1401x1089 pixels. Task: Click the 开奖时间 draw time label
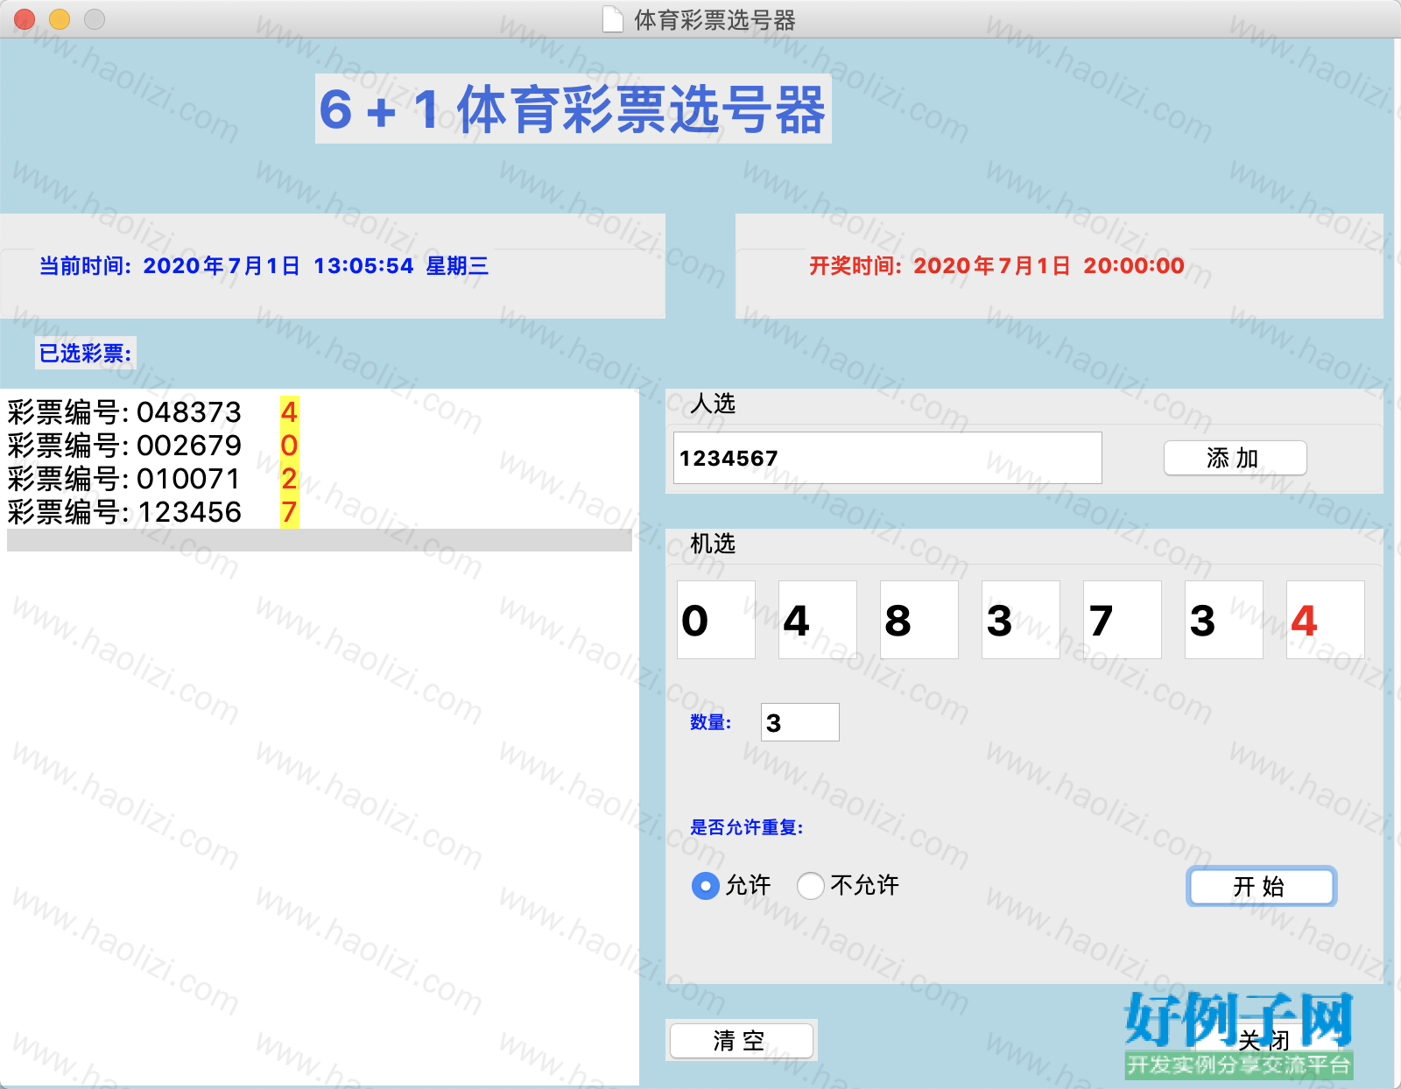pyautogui.click(x=996, y=265)
